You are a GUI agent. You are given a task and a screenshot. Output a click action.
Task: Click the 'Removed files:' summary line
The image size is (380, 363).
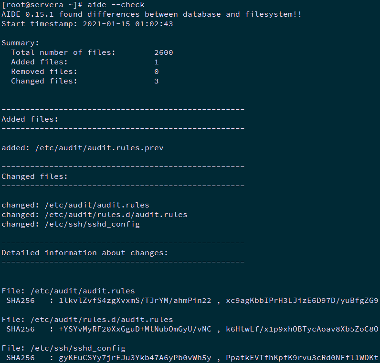click(44, 72)
